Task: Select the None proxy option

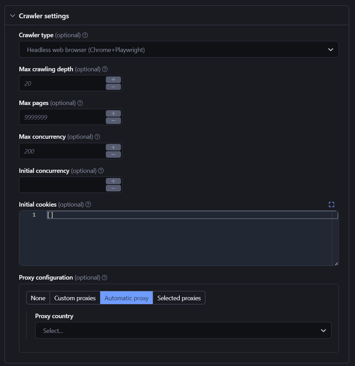Action: click(x=38, y=297)
